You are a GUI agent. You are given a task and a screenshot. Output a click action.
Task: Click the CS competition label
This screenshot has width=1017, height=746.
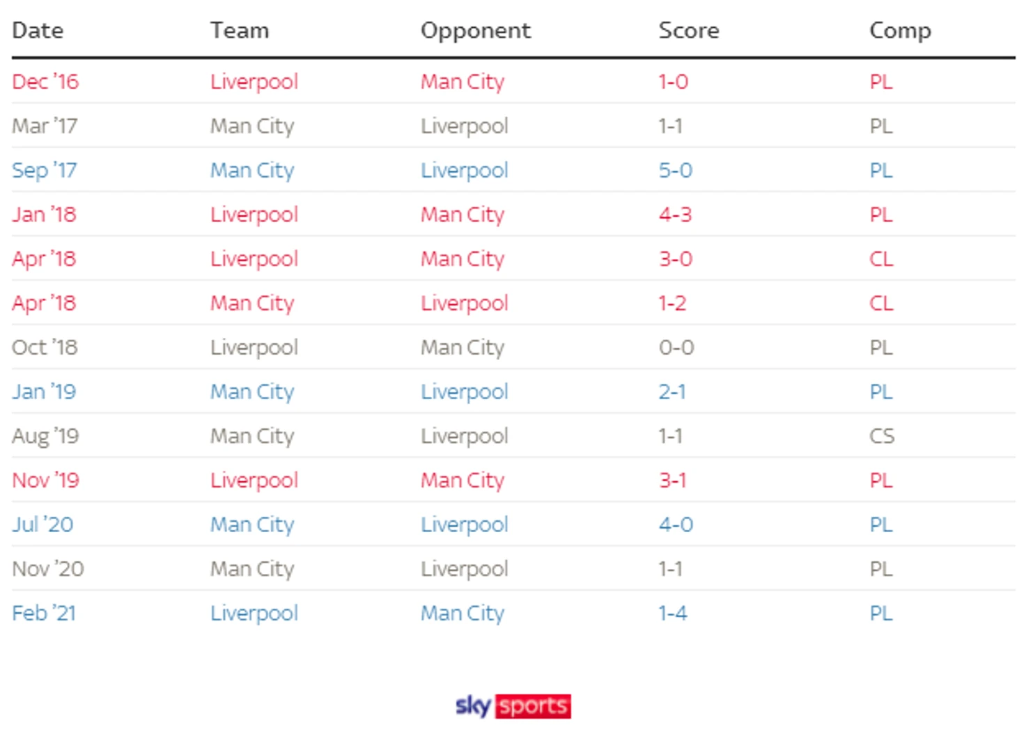coord(881,436)
